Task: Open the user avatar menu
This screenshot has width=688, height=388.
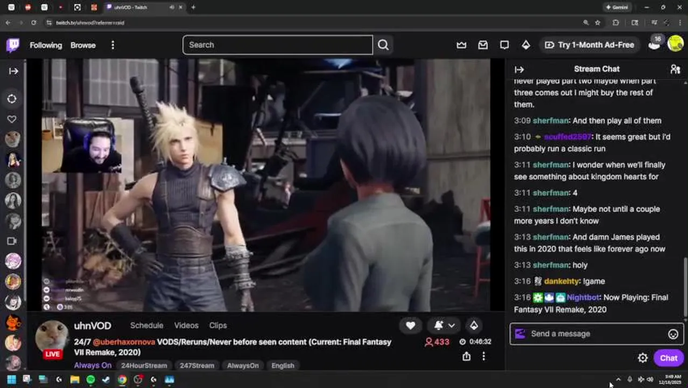Action: [x=676, y=44]
